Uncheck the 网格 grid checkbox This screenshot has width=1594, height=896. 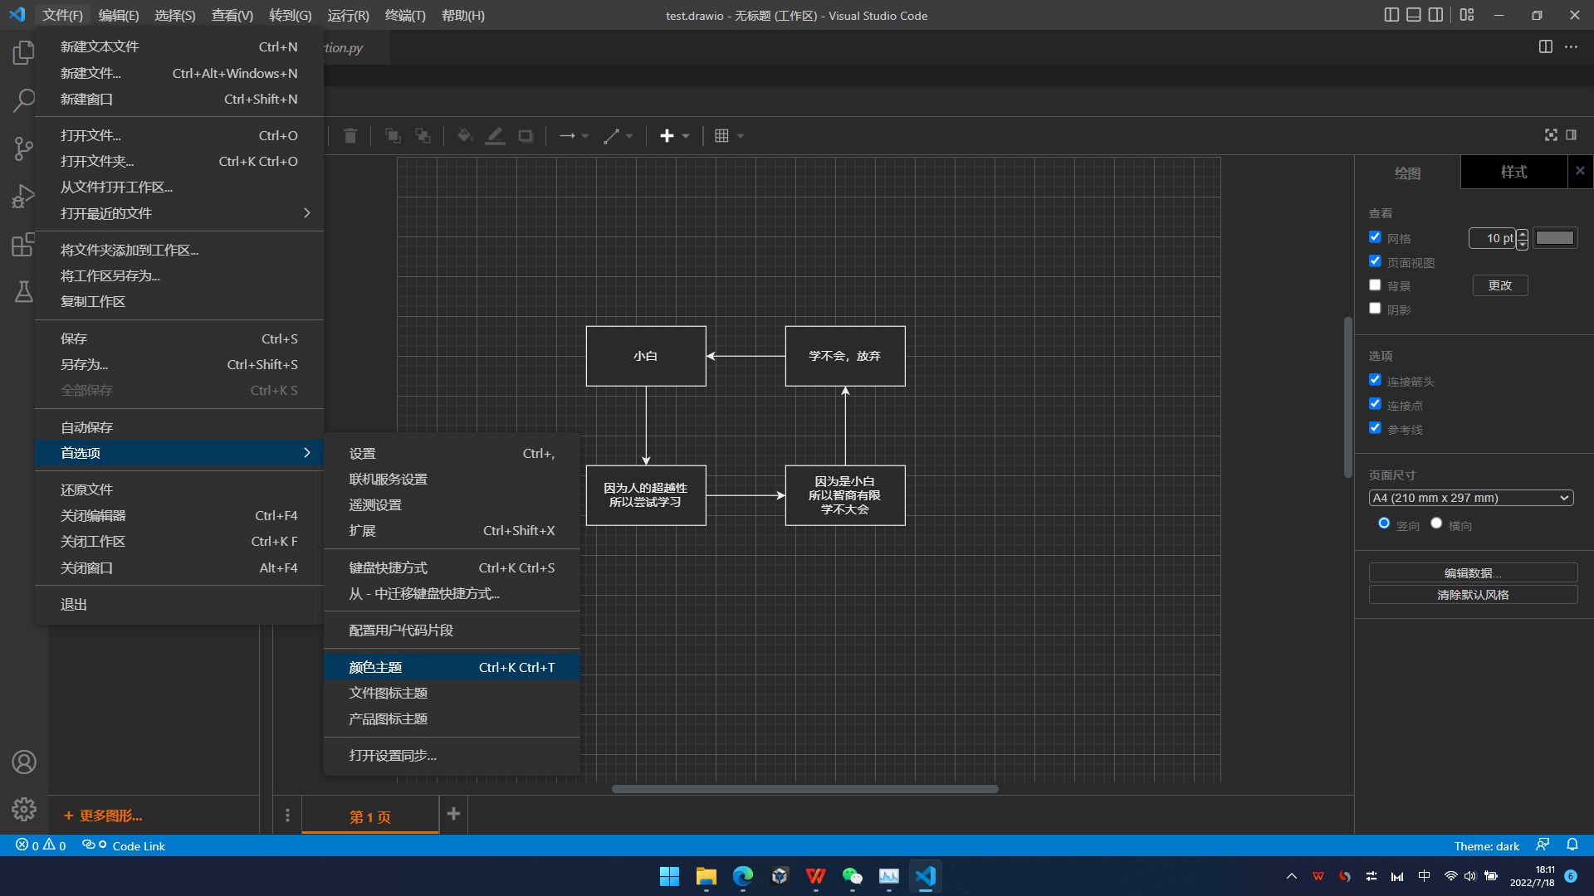1376,237
